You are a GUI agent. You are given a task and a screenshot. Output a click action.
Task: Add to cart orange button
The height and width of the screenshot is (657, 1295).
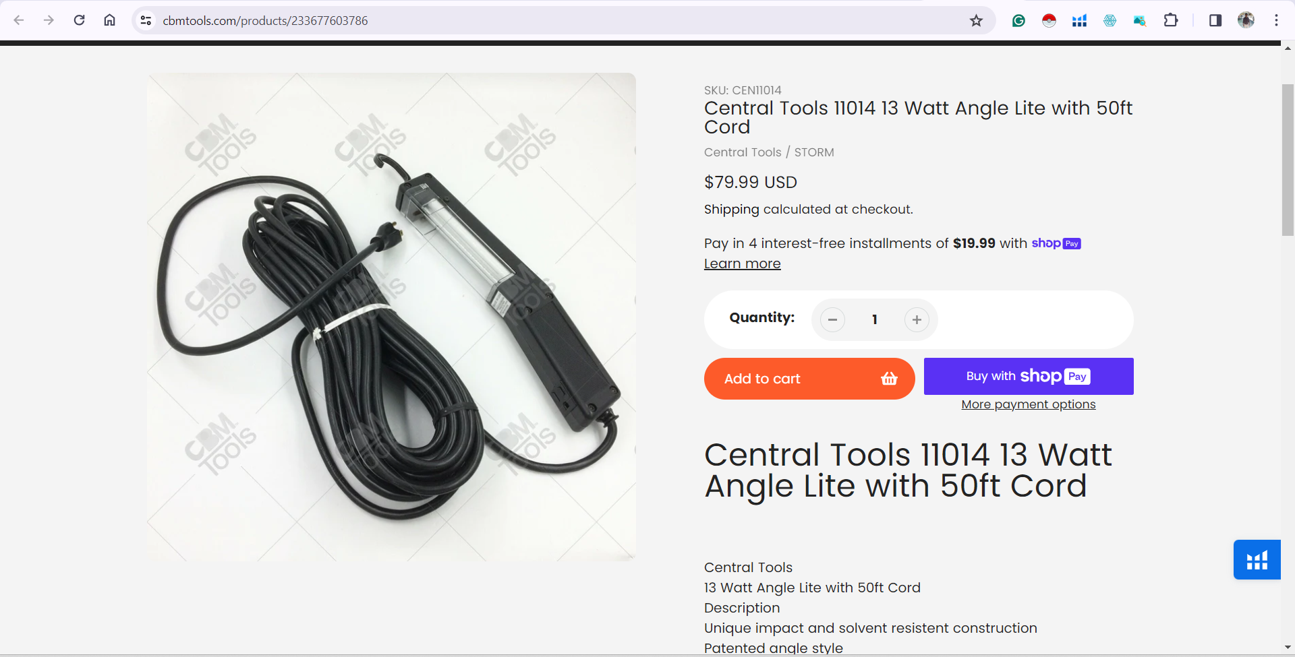point(809,379)
